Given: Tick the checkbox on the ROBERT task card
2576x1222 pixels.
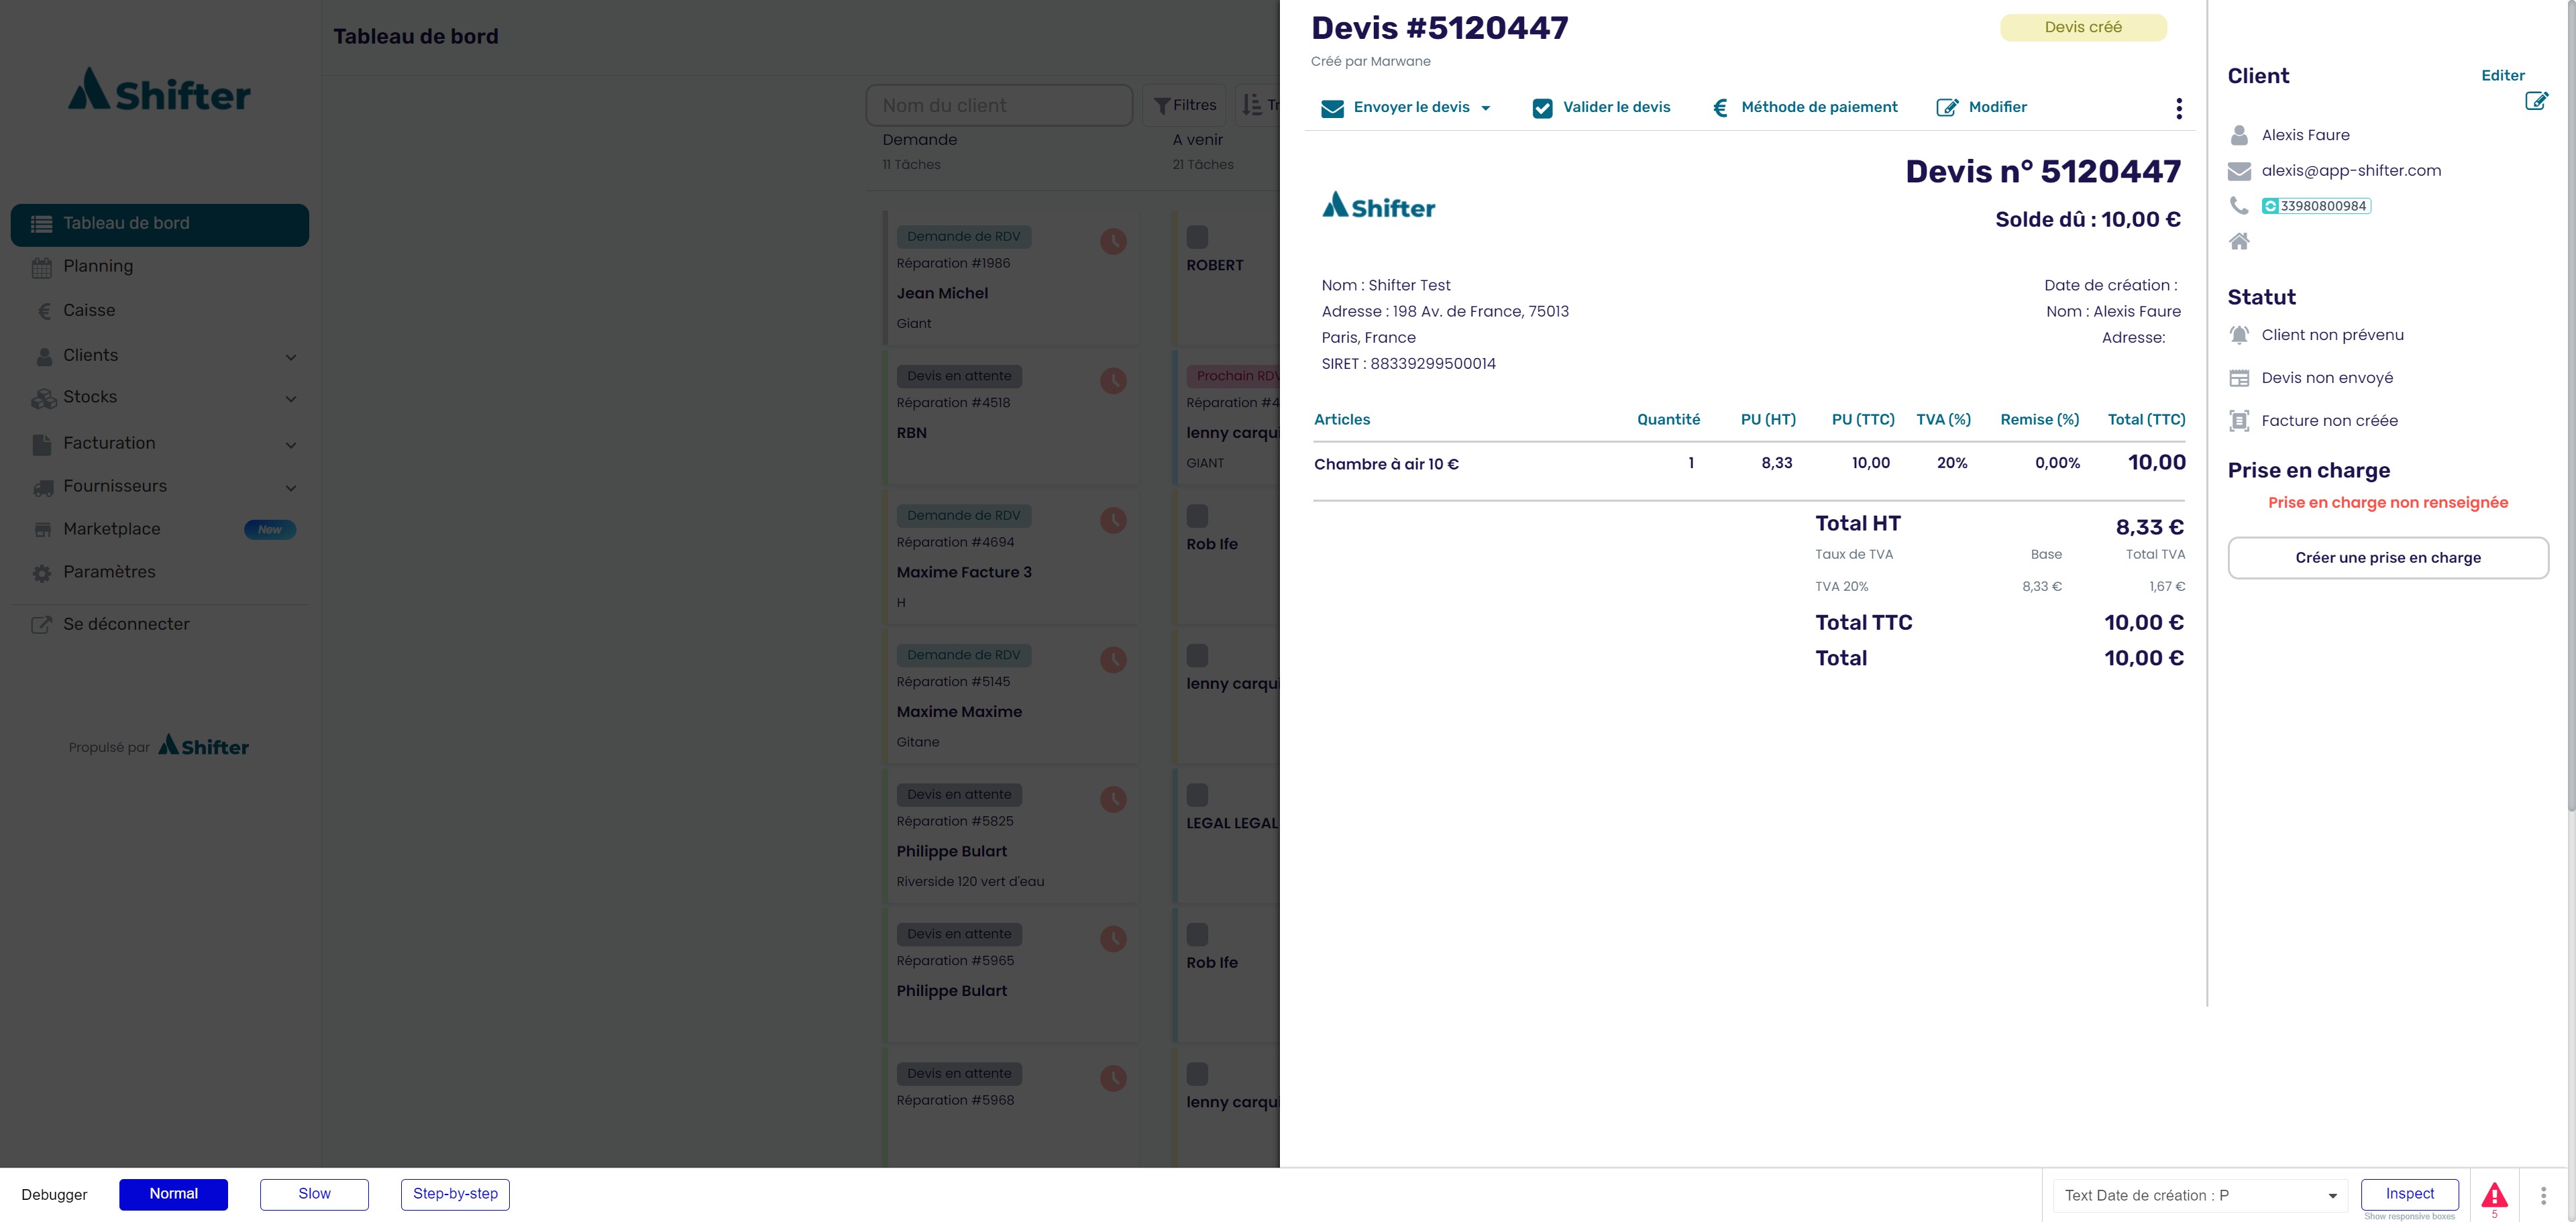Looking at the screenshot, I should 1197,237.
